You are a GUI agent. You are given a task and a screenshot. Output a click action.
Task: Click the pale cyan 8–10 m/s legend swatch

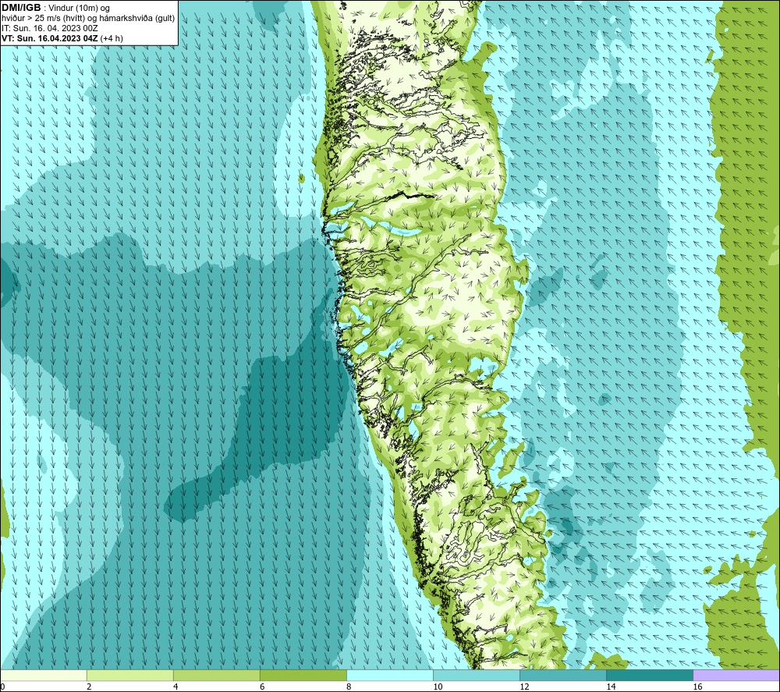click(389, 675)
